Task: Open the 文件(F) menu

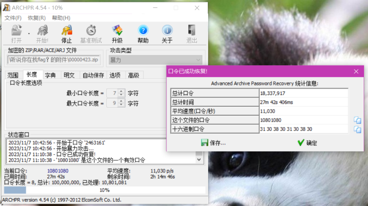Action: [13, 18]
